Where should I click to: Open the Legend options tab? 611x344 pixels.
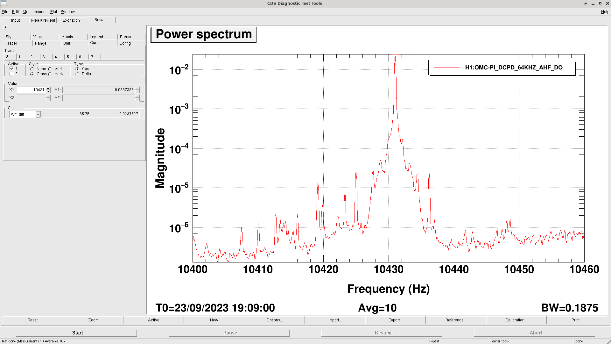pyautogui.click(x=102, y=37)
